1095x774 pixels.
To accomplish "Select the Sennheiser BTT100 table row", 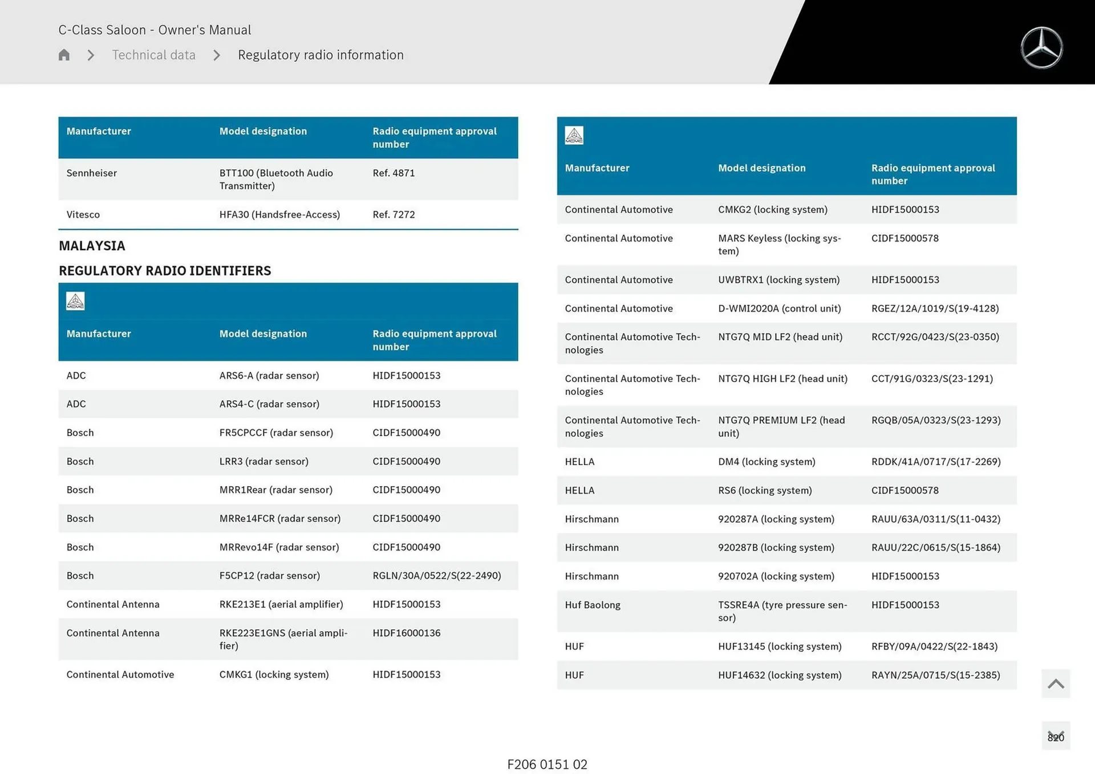I will click(x=288, y=179).
